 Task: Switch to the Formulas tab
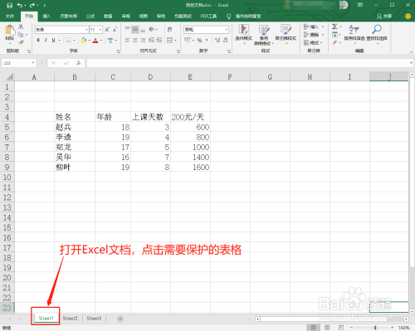90,17
